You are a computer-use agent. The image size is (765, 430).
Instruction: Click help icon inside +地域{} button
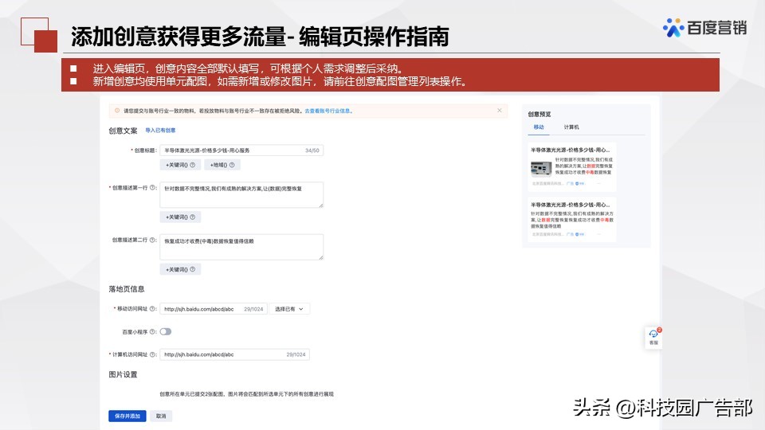tap(232, 165)
